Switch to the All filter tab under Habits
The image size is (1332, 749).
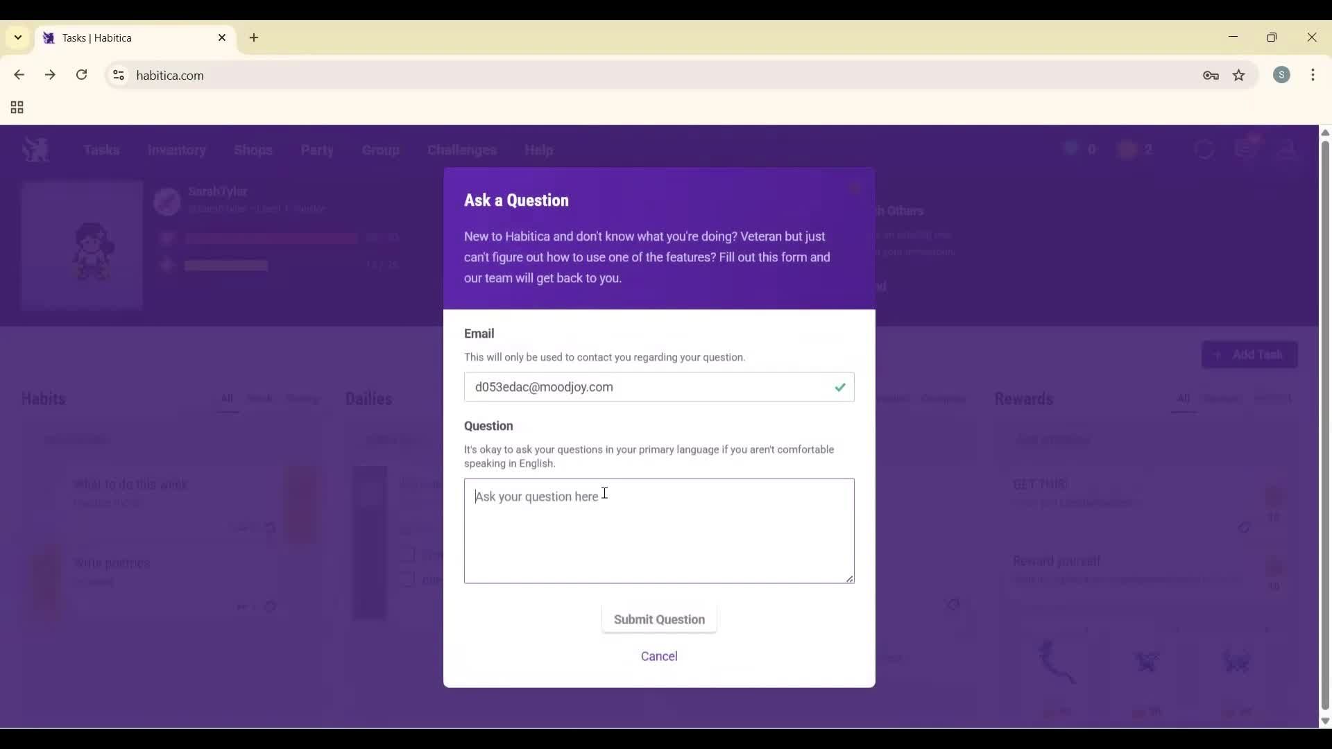pos(227,399)
